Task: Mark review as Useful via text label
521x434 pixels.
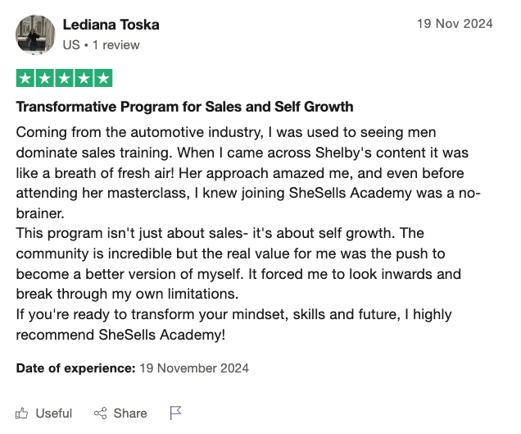Action: coord(54,413)
